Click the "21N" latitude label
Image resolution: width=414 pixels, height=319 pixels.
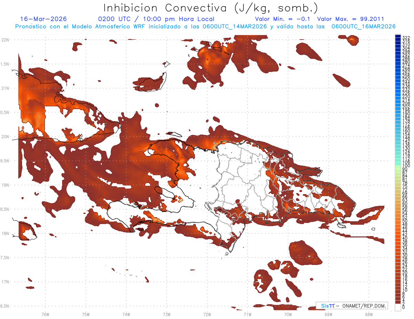pyautogui.click(x=6, y=88)
